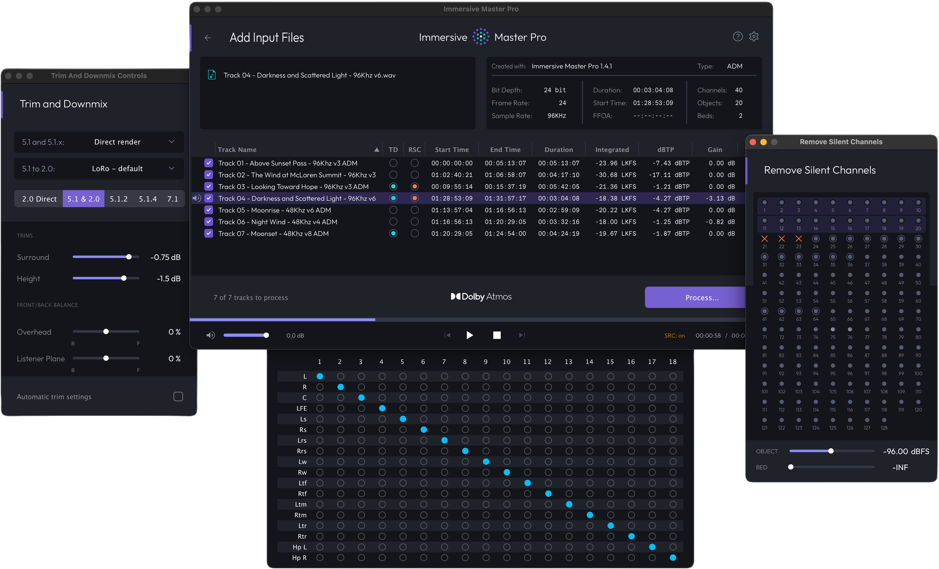This screenshot has height=569, width=939.
Task: Click the red X on channel 22
Action: 781,239
